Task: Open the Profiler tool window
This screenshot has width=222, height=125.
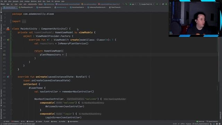Action: (x=62, y=122)
